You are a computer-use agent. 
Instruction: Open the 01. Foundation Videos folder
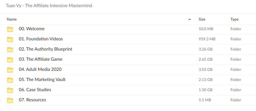point(41,39)
